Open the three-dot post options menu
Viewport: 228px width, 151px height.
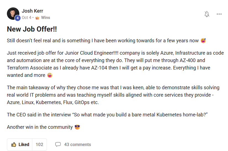point(219,14)
